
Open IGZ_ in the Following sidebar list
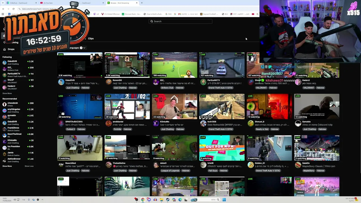pos(18,69)
